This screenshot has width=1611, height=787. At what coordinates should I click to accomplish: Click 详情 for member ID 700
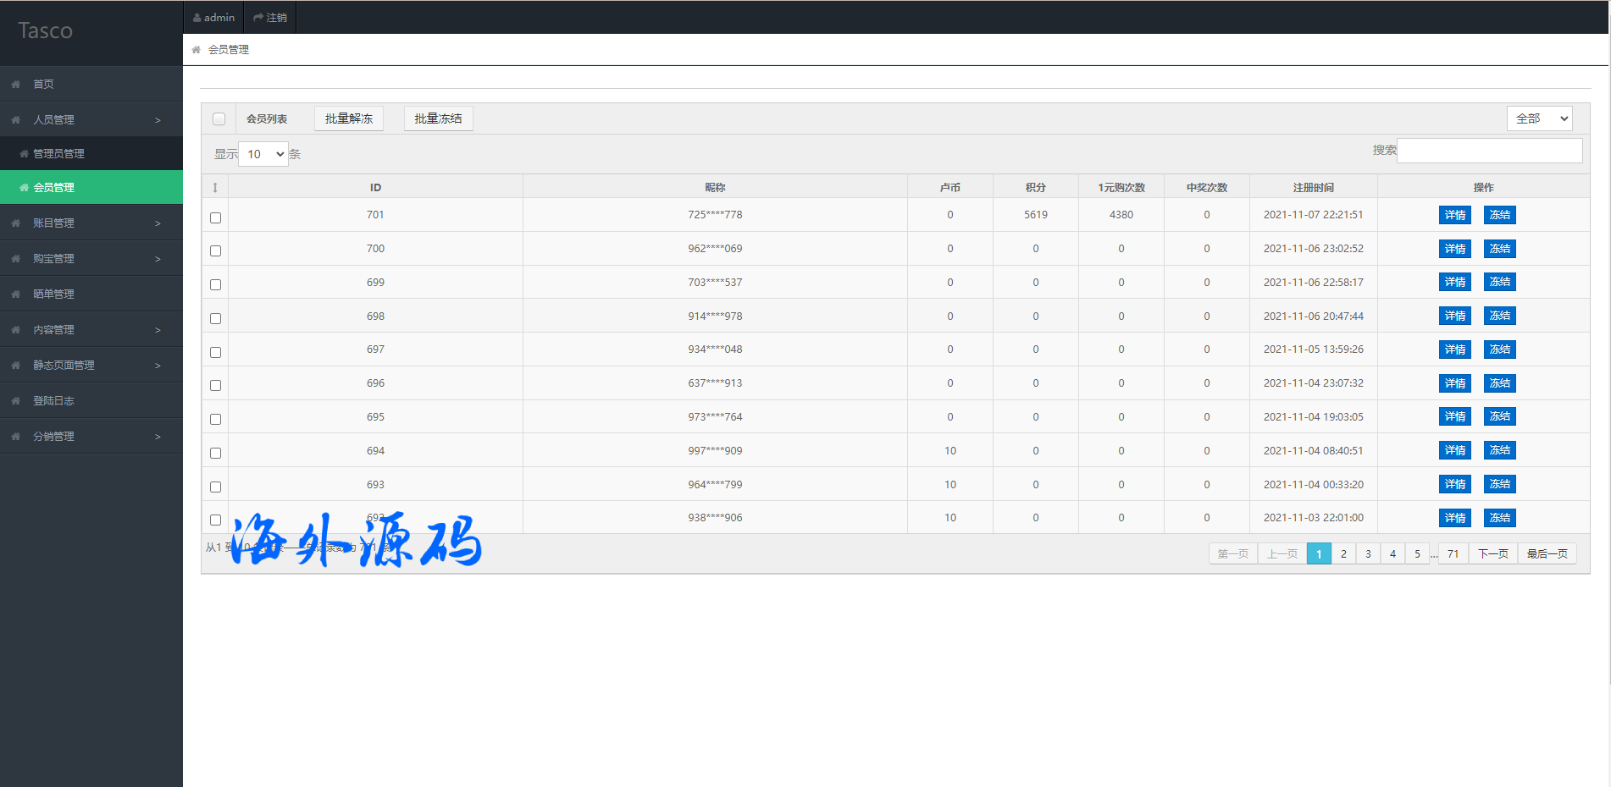coord(1454,249)
